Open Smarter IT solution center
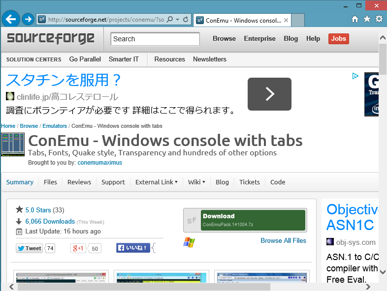This screenshot has width=387, height=291. point(124,59)
